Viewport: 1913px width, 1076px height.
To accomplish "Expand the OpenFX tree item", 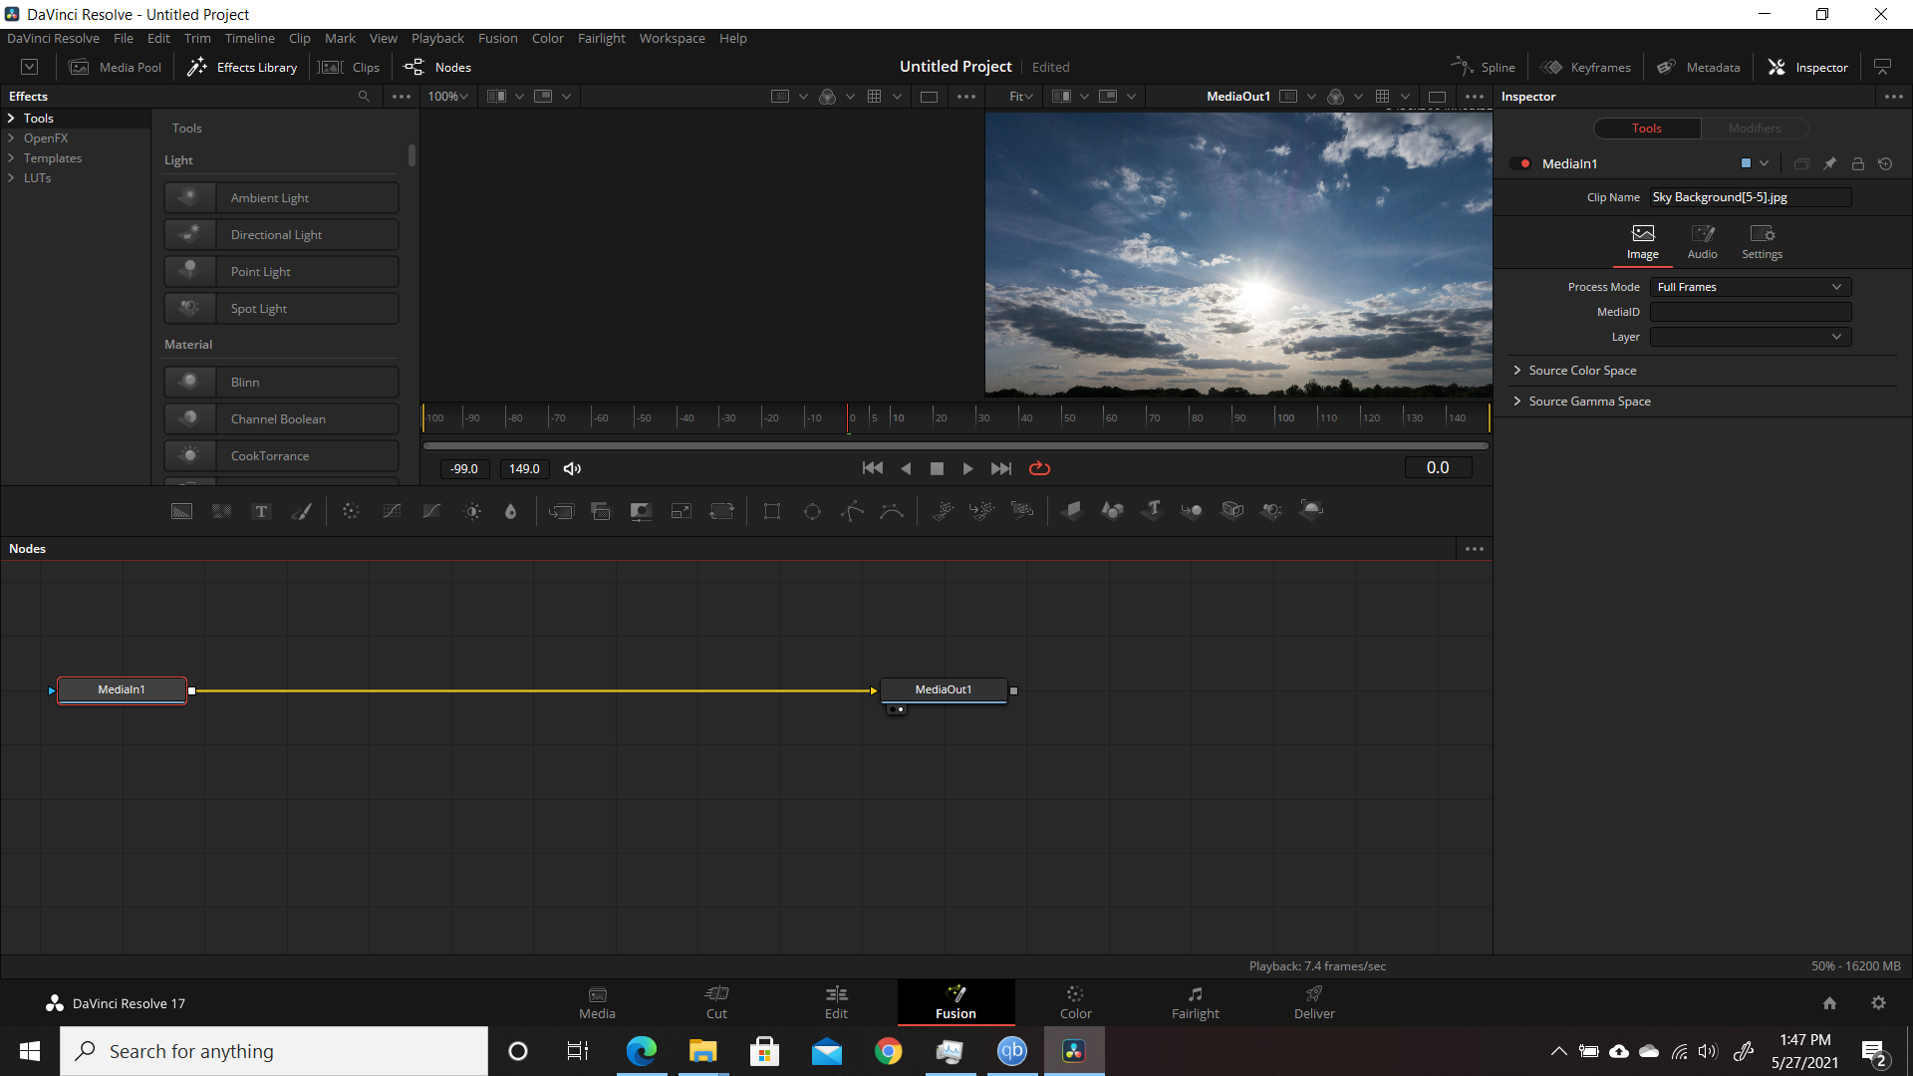I will pyautogui.click(x=11, y=138).
